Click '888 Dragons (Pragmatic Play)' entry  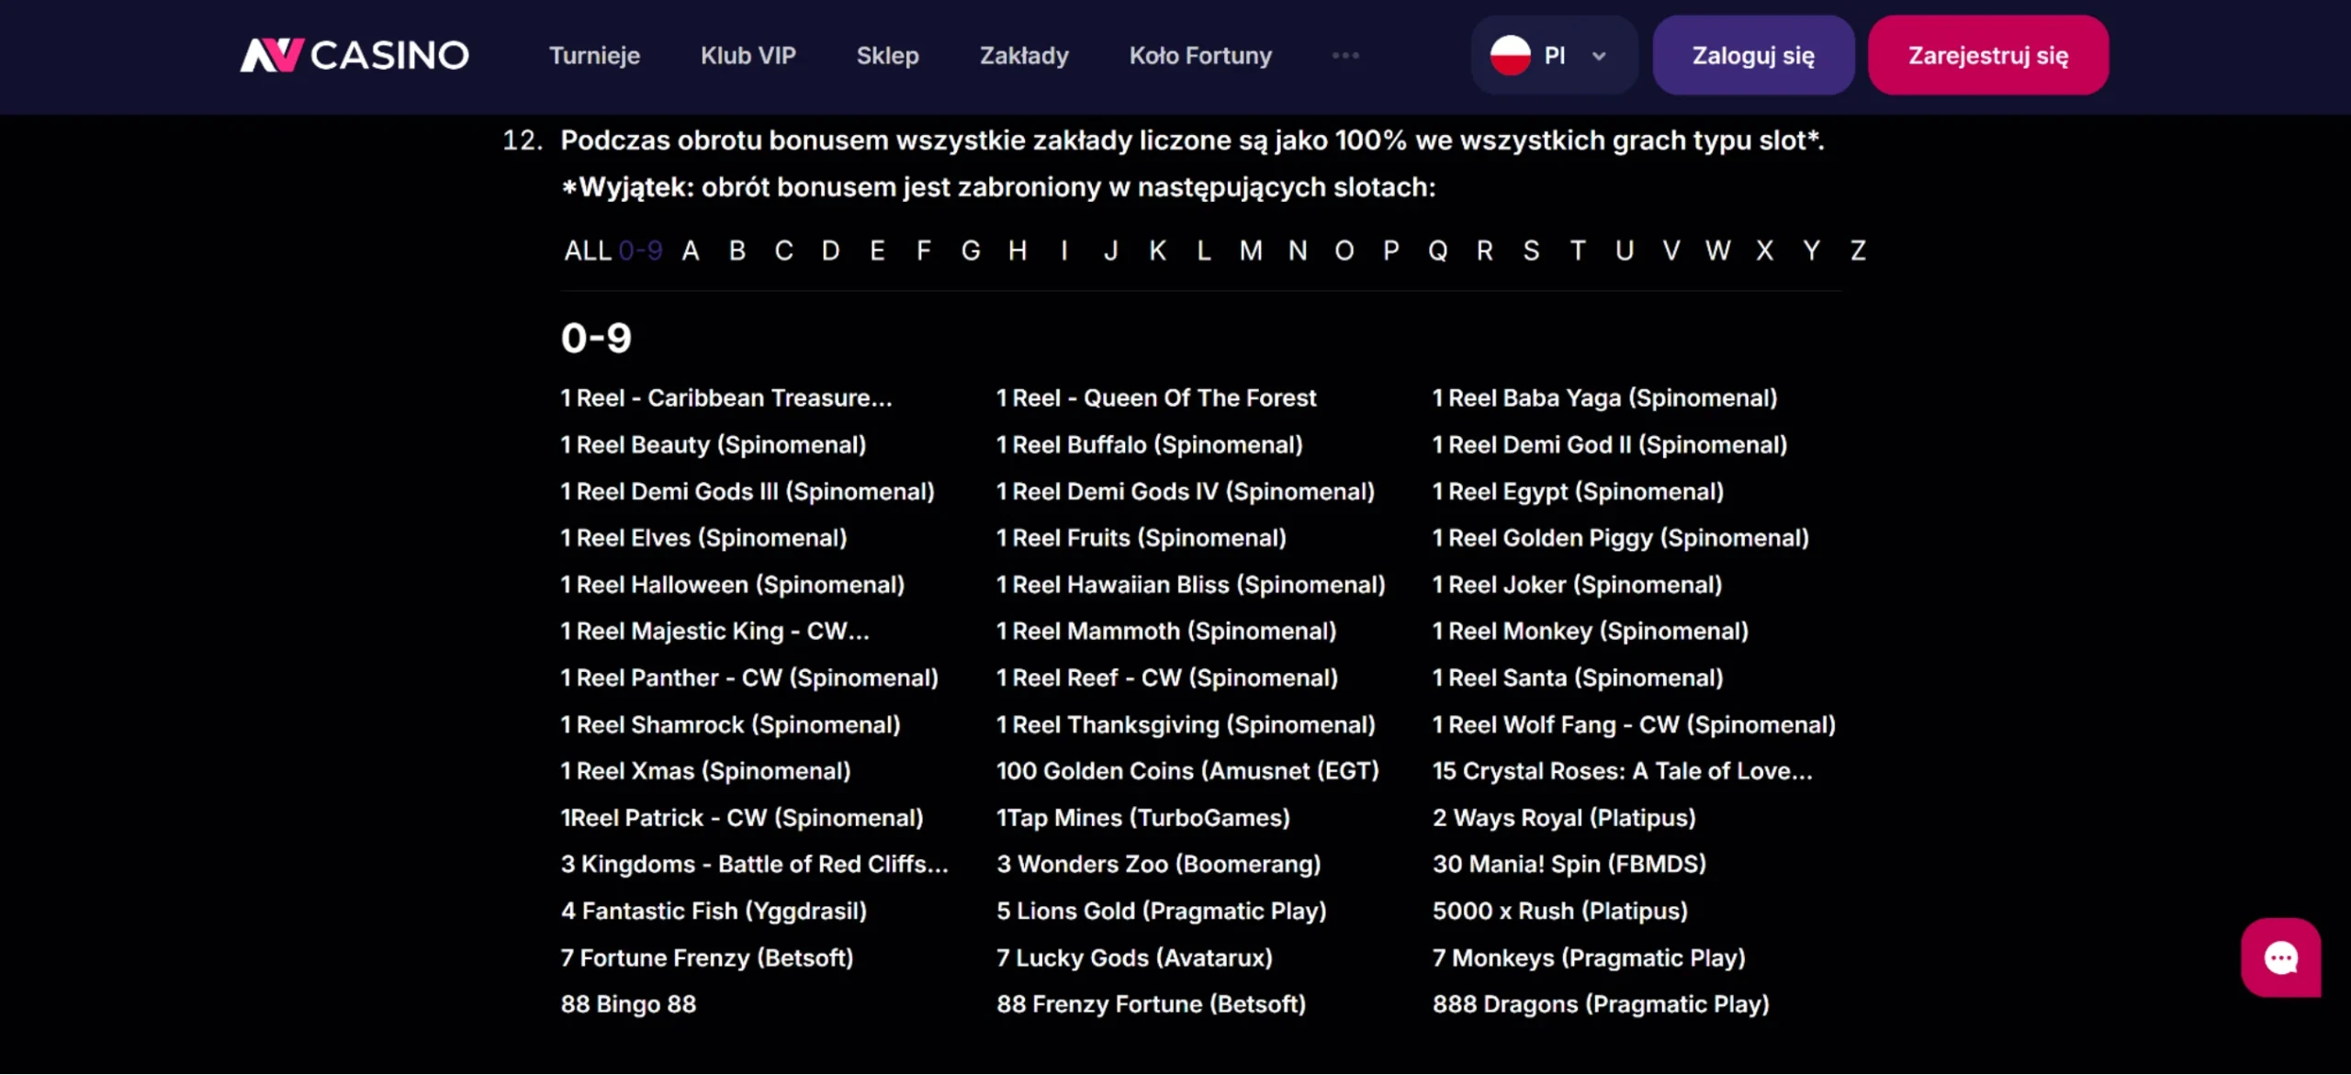1601,1004
